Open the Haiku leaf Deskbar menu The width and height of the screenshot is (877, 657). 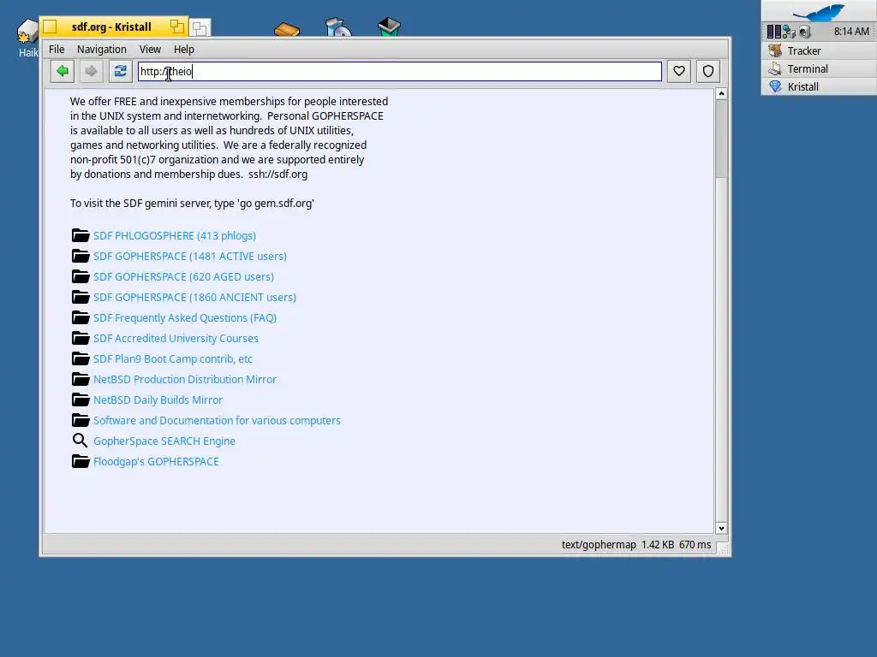[819, 11]
